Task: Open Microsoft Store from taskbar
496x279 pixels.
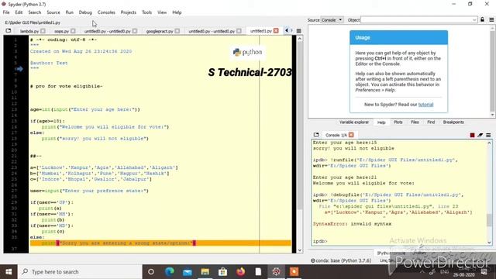Action: click(x=222, y=272)
